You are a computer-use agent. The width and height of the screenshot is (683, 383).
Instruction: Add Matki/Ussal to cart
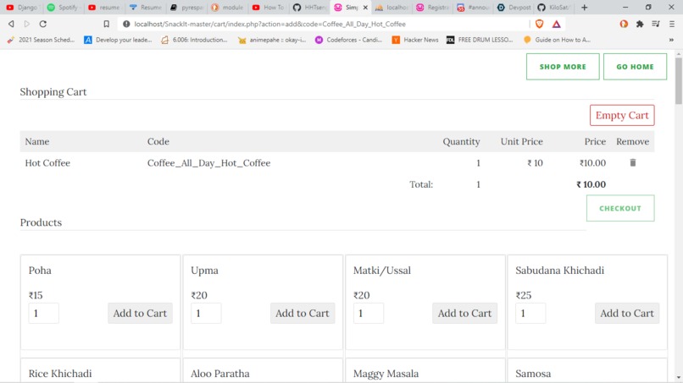click(464, 313)
